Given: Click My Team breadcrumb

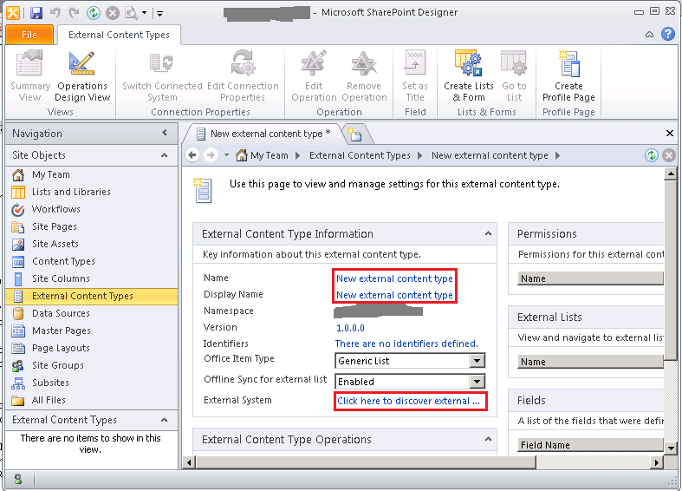Looking at the screenshot, I should coord(270,155).
